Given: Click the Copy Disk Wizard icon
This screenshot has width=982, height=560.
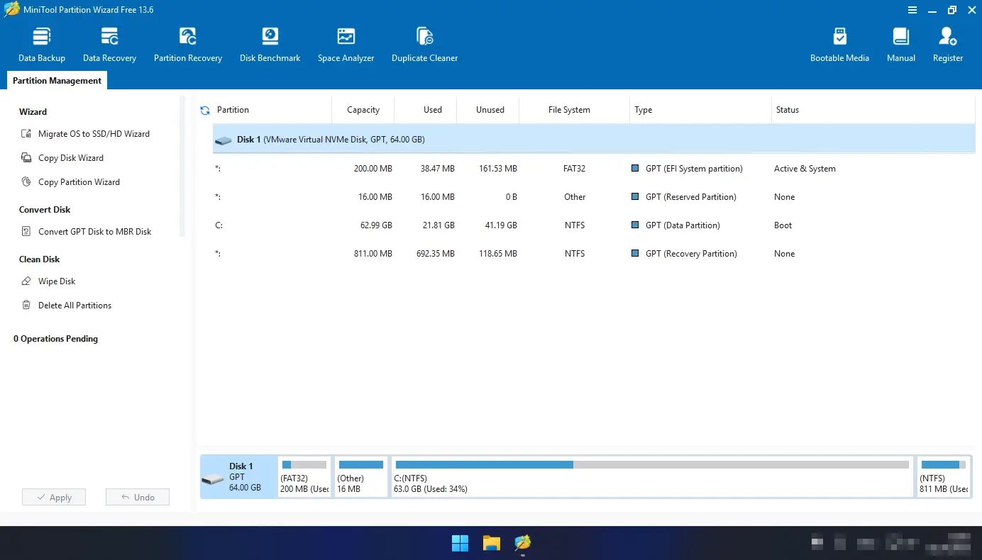Looking at the screenshot, I should (x=26, y=158).
